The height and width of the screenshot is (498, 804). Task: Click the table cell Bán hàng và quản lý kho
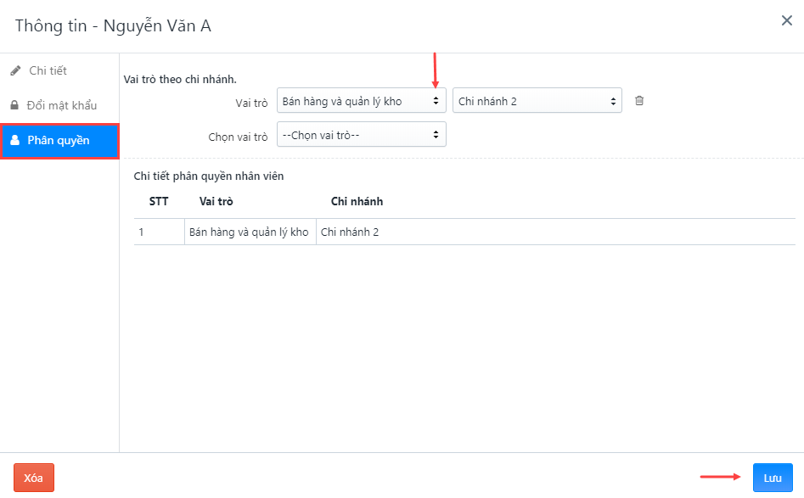point(250,232)
